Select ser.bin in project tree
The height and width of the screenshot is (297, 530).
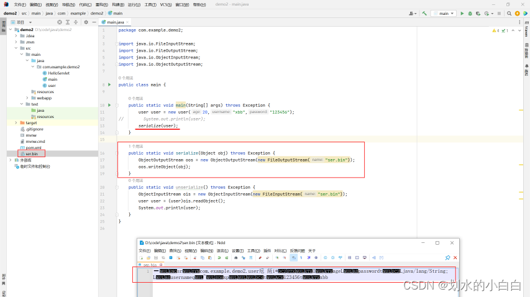pos(32,154)
